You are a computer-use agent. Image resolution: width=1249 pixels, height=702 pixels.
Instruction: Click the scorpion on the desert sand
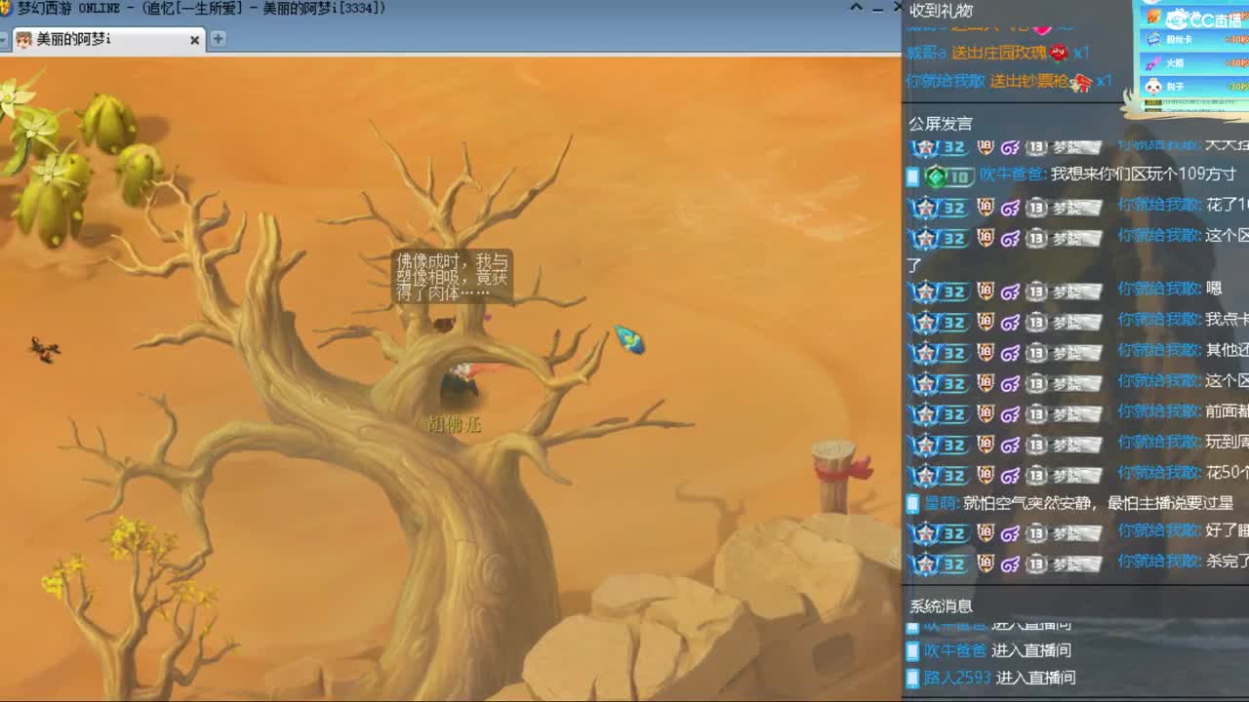tap(44, 348)
